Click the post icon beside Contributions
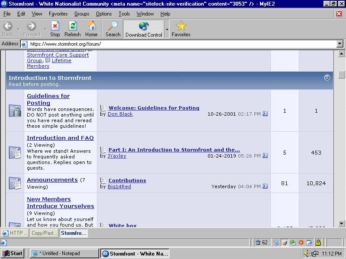The height and width of the screenshot is (259, 346). point(103,180)
